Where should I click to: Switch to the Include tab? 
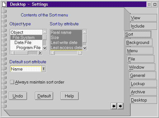pos(143,26)
